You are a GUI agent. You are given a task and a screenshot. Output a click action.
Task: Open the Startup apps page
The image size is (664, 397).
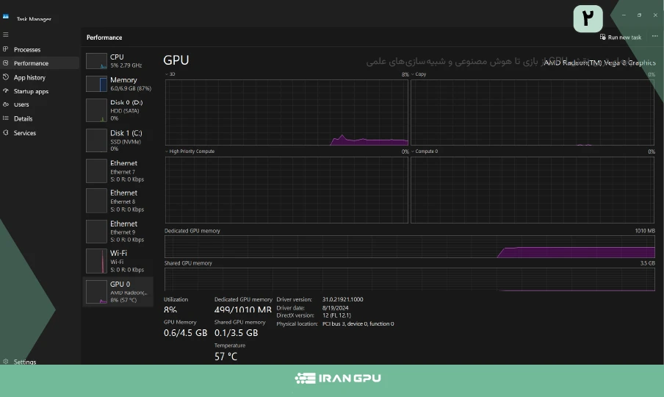[31, 91]
